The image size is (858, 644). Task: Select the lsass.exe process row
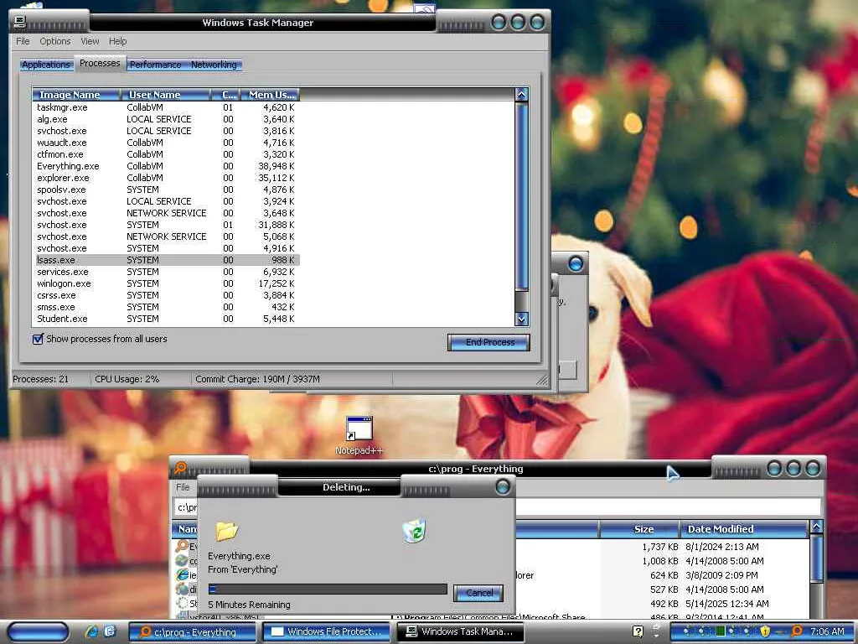(166, 260)
